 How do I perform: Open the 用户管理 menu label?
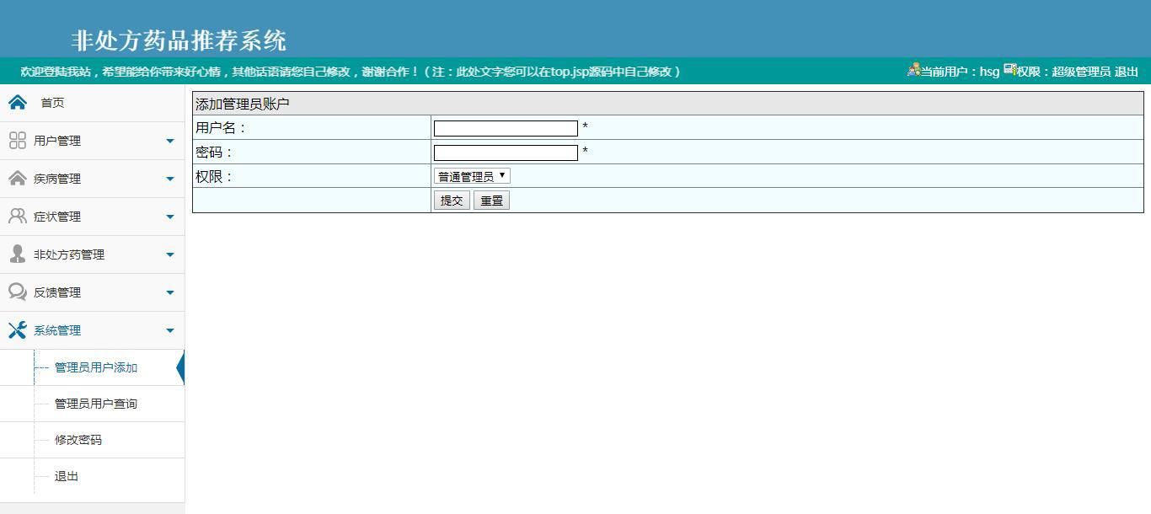coord(57,141)
